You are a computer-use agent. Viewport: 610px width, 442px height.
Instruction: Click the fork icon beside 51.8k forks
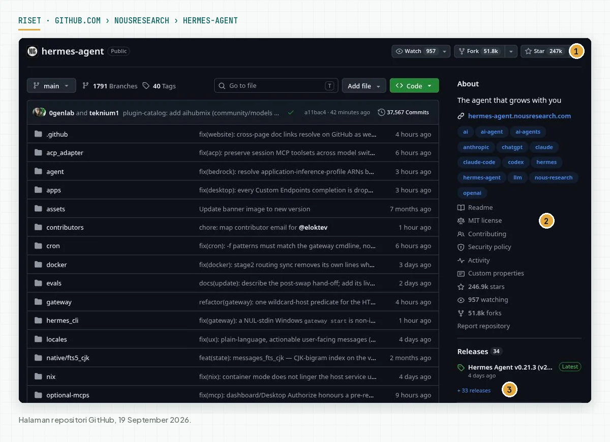pos(461,313)
